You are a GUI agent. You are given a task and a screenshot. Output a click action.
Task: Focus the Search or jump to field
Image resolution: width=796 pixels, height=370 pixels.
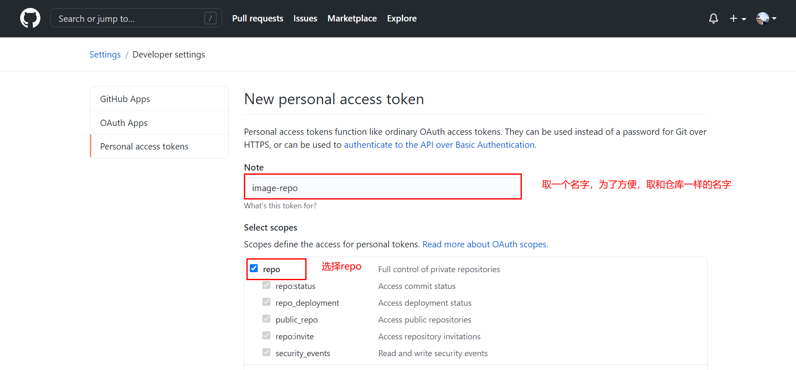coord(136,18)
